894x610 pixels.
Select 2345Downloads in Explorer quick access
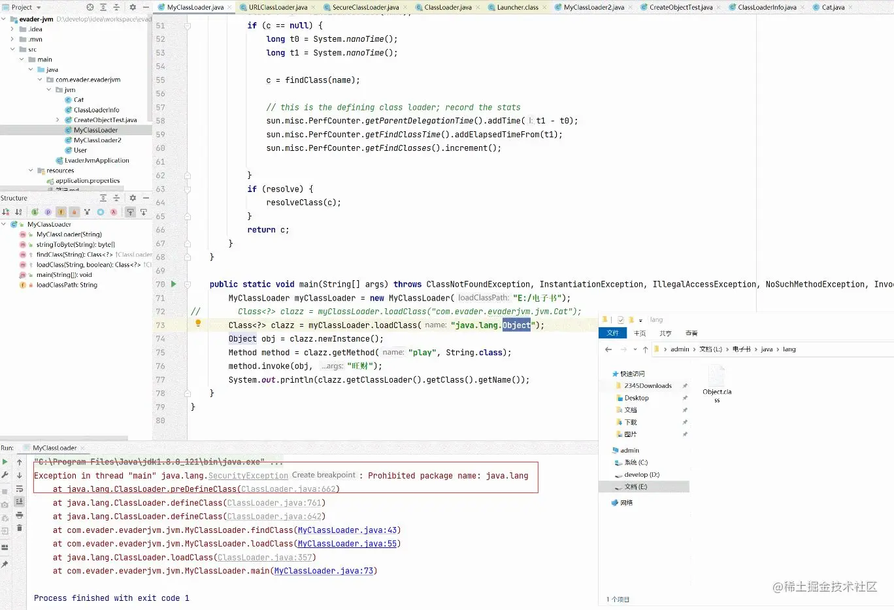(648, 386)
